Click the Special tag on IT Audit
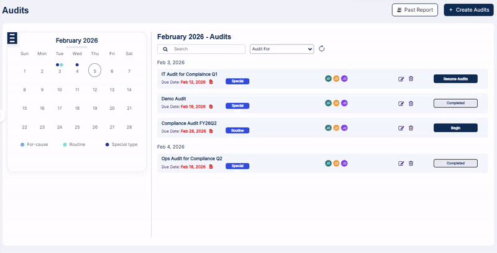 click(x=237, y=81)
